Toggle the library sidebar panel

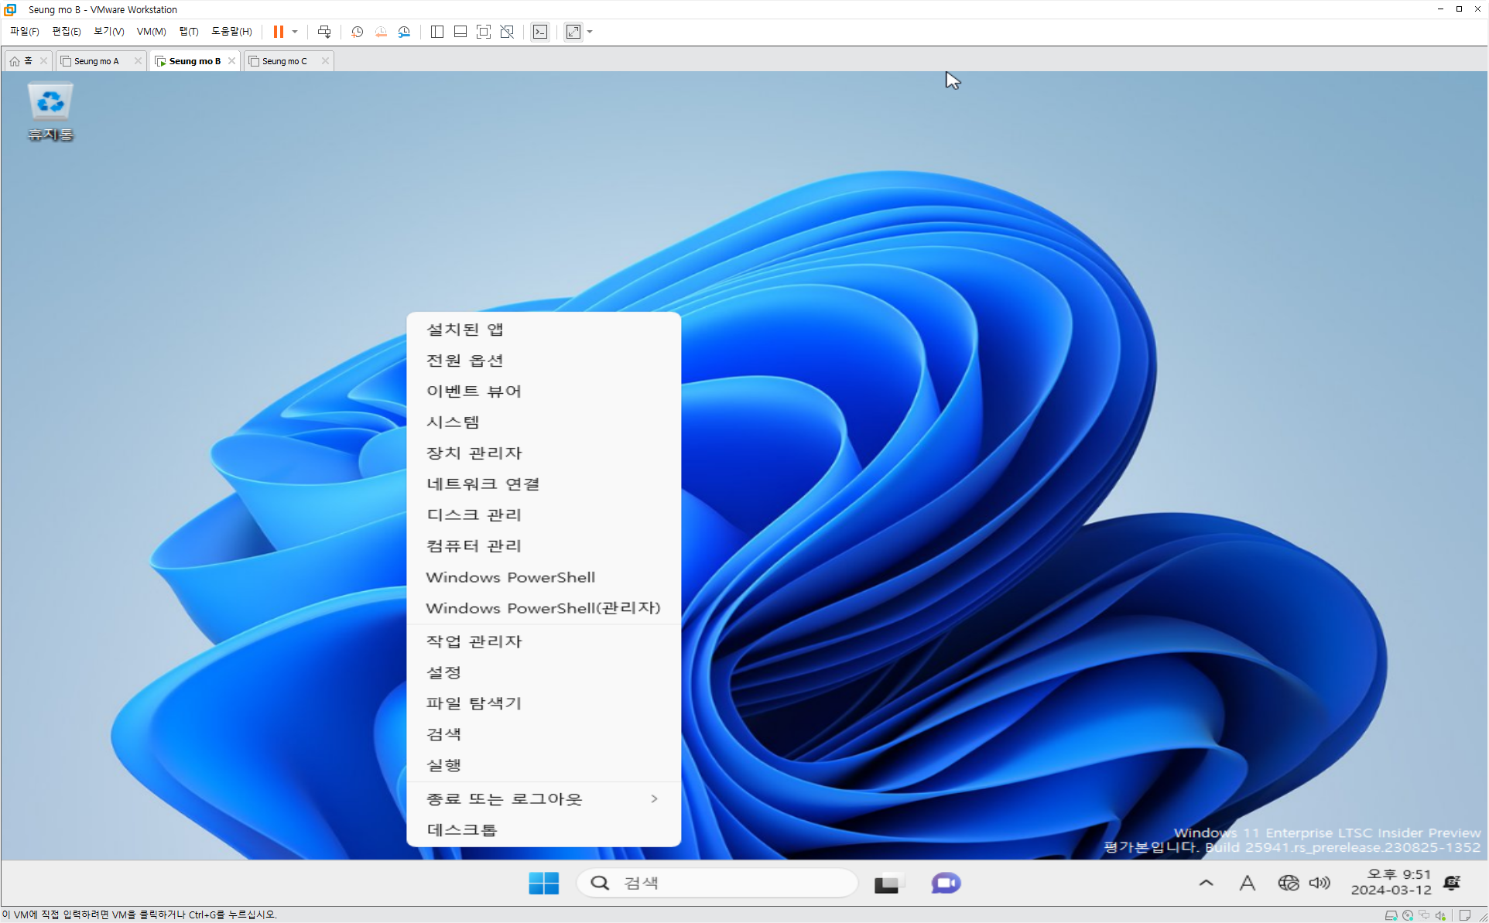coord(437,32)
